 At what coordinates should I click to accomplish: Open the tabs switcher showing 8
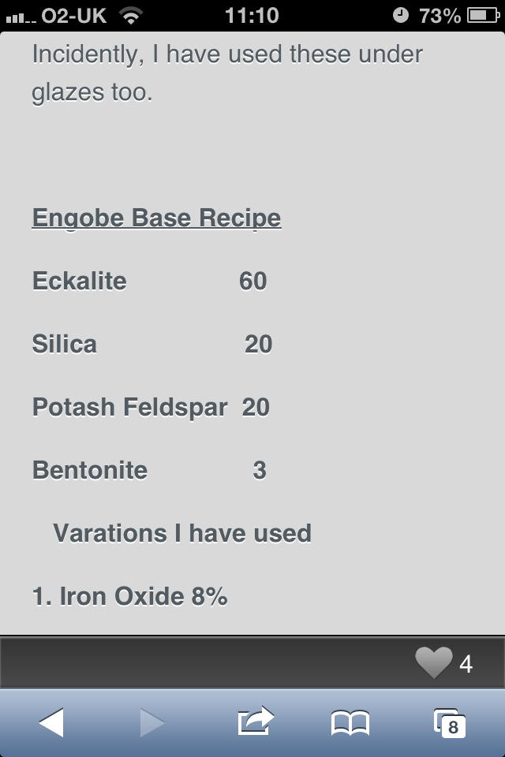pyautogui.click(x=450, y=723)
